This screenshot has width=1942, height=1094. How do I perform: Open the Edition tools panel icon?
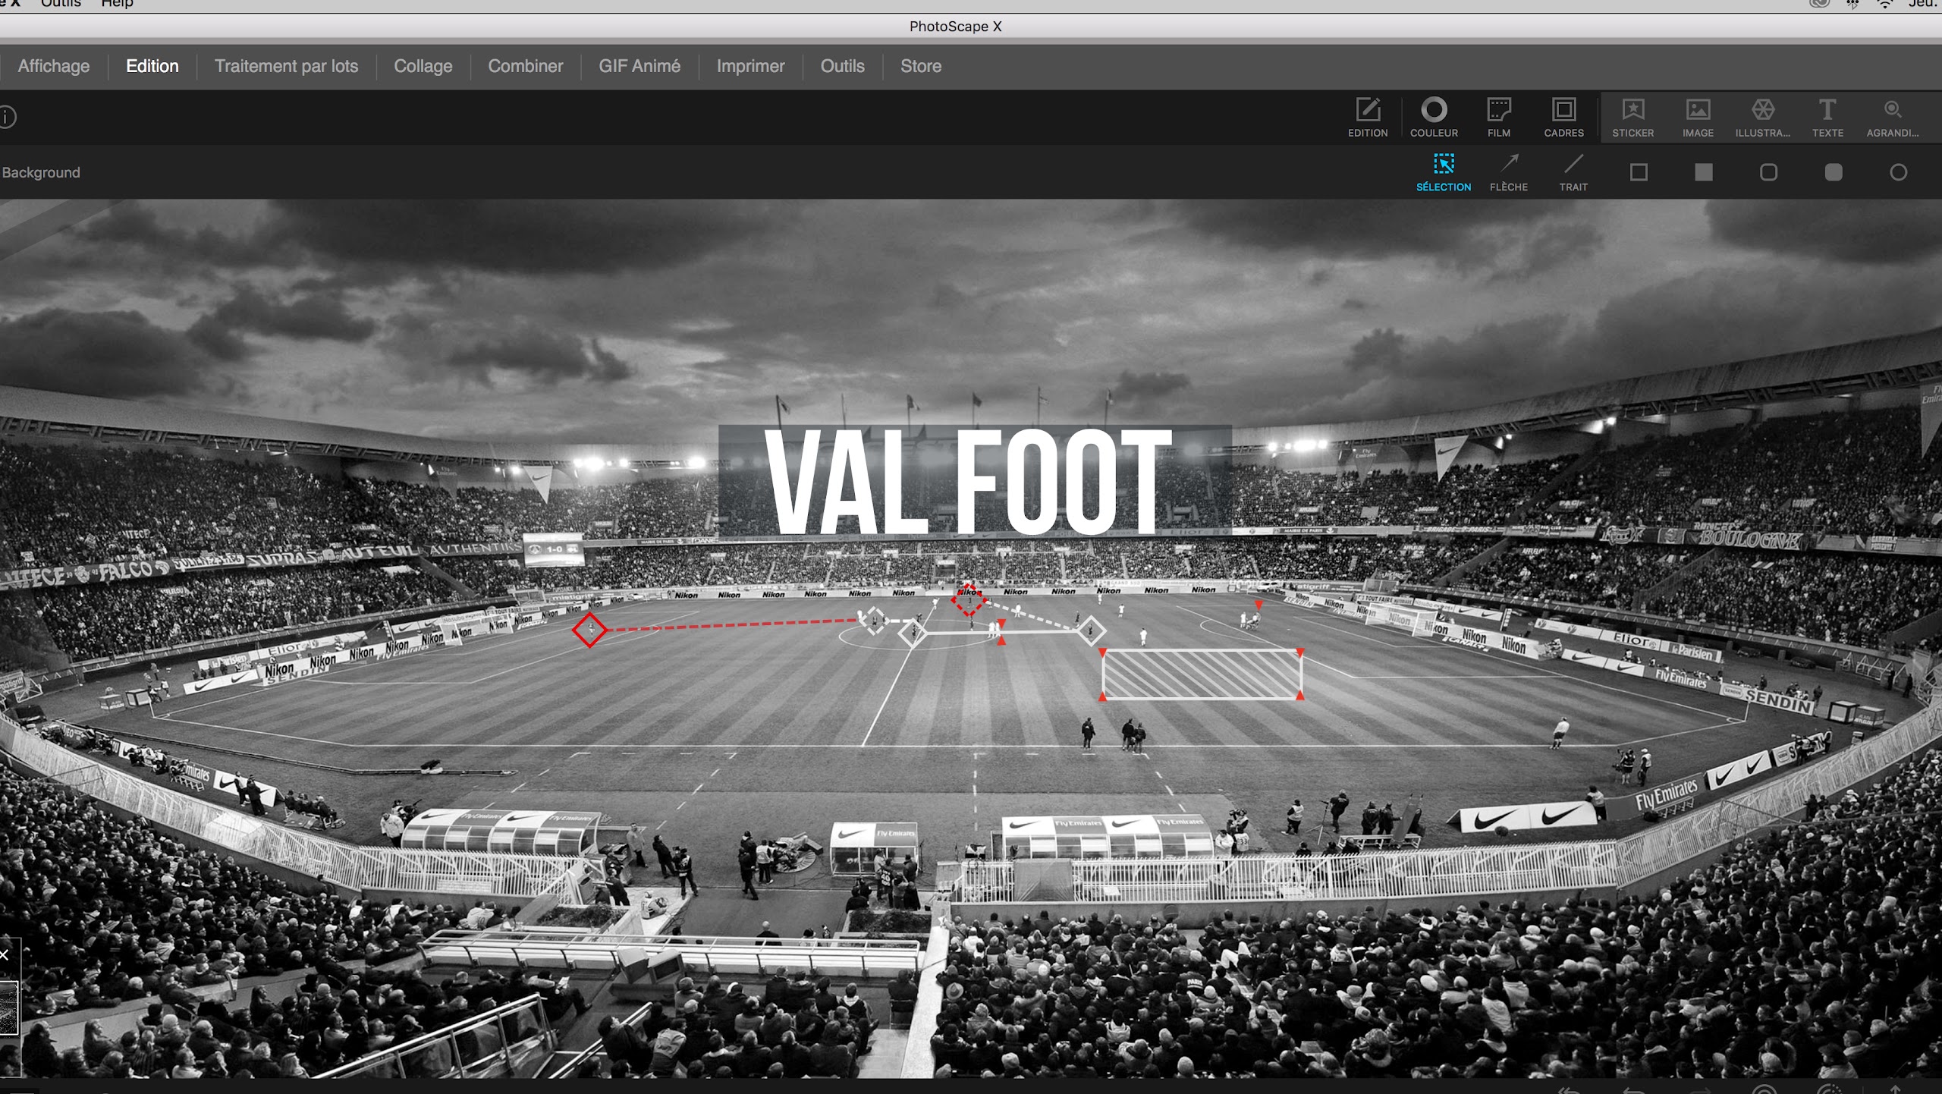point(1368,118)
